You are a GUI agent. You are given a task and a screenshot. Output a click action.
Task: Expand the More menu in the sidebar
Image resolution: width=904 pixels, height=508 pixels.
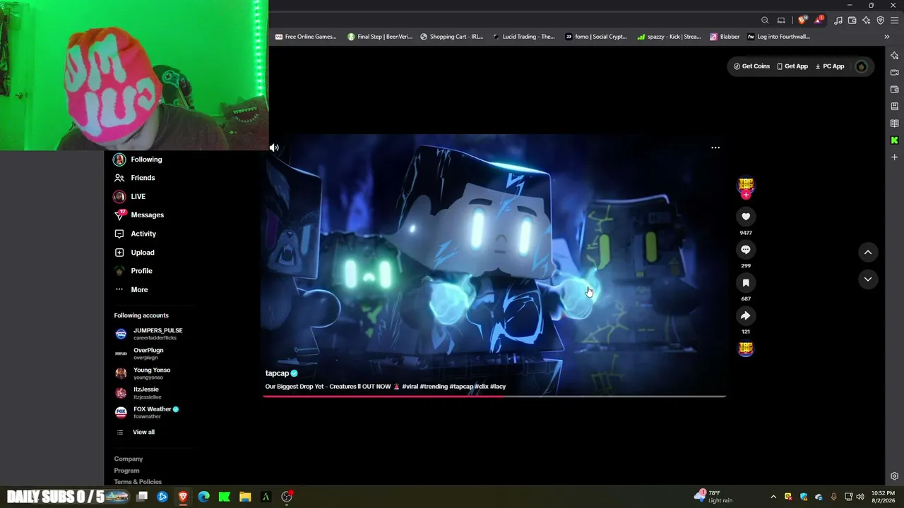tap(139, 290)
